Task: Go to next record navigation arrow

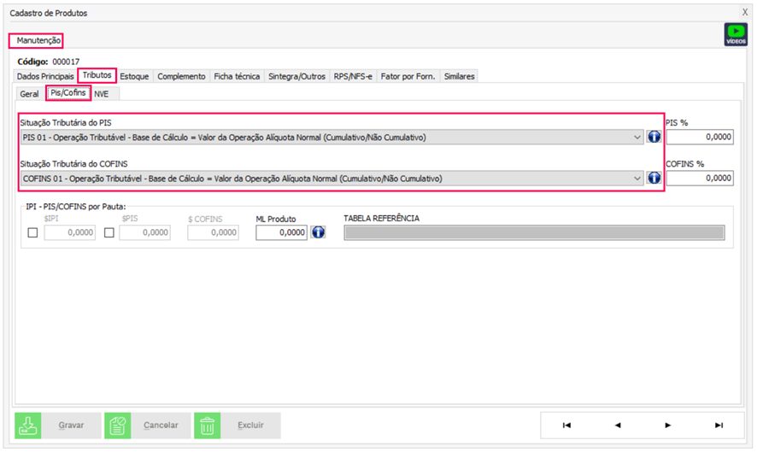Action: 667,425
